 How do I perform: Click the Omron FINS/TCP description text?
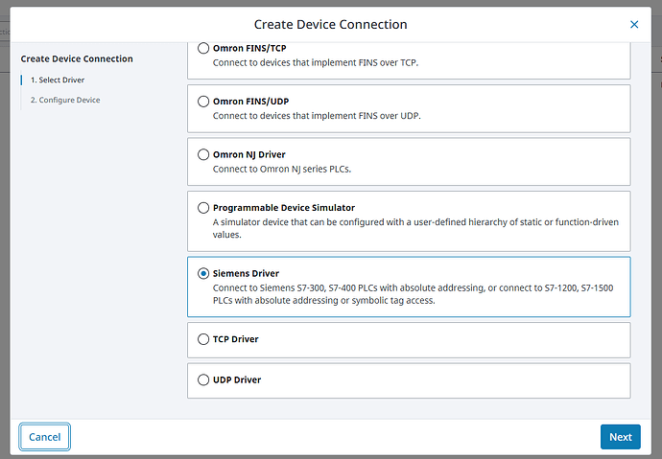coord(315,63)
